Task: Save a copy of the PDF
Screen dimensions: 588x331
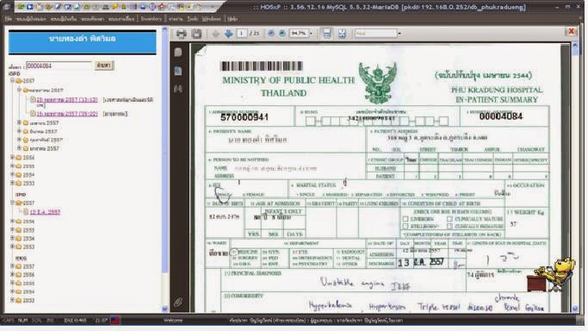Action: click(196, 34)
